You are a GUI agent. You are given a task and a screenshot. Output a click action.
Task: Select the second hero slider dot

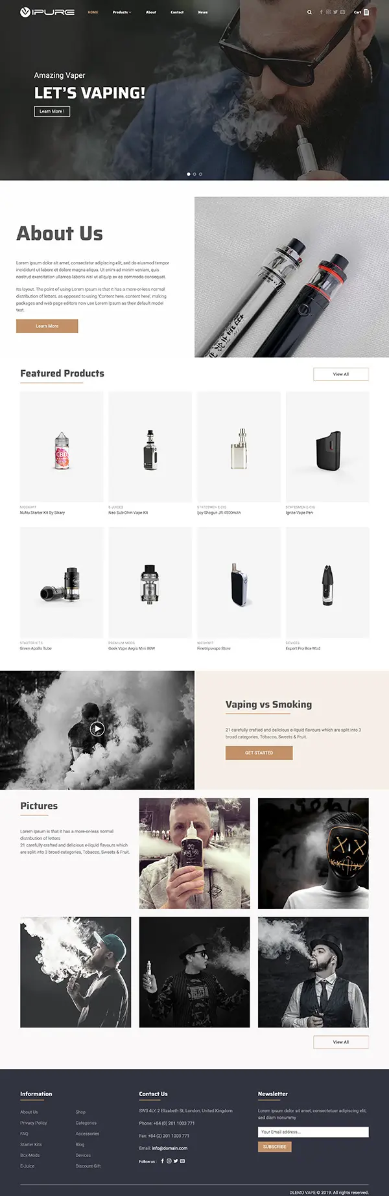coord(194,174)
